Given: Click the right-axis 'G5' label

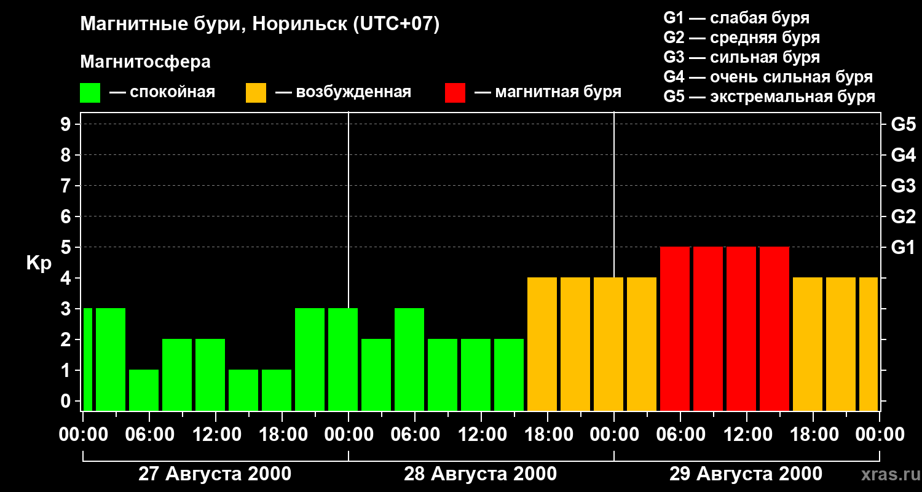Looking at the screenshot, I should [x=904, y=124].
